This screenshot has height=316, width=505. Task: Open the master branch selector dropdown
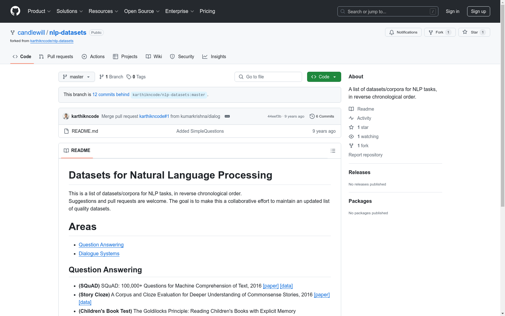(77, 77)
